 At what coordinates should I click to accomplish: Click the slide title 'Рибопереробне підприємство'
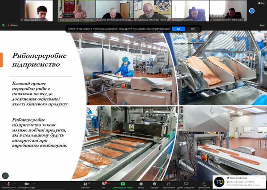[39, 60]
